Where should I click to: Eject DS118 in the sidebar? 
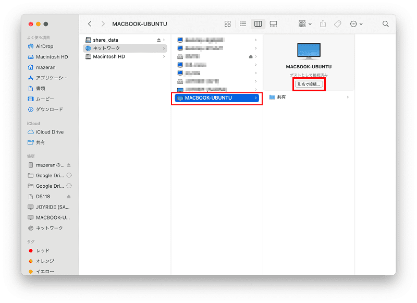click(x=69, y=197)
